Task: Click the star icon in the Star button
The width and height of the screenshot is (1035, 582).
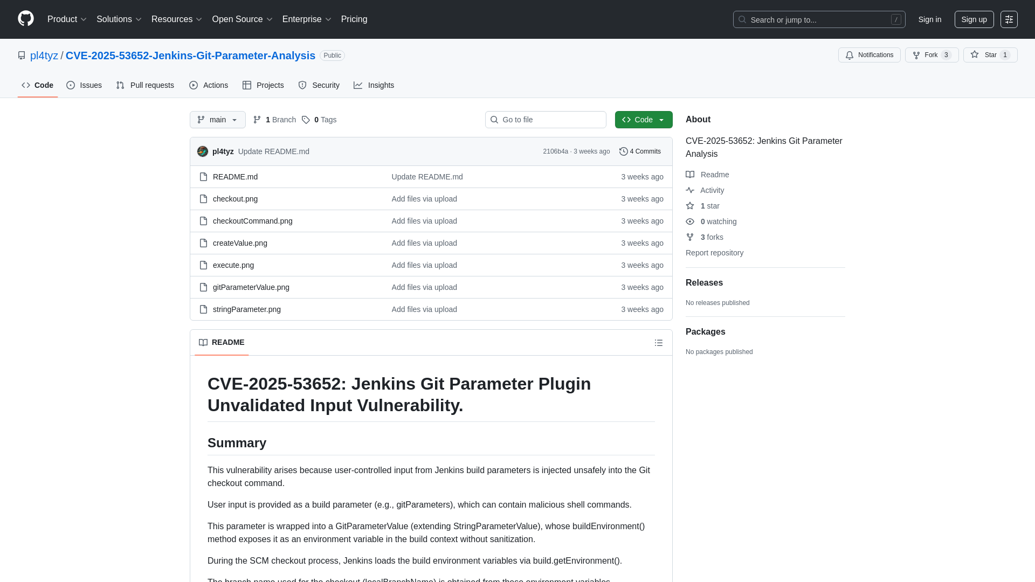Action: [975, 54]
